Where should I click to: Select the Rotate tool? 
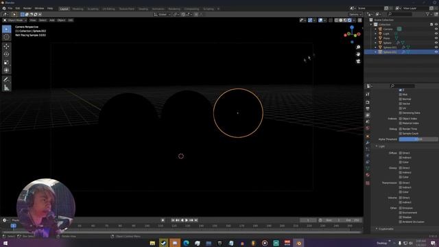(6, 54)
